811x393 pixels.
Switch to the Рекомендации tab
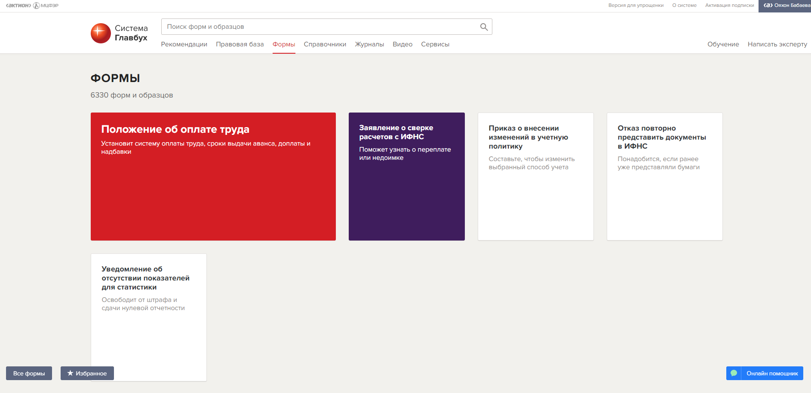pyautogui.click(x=184, y=44)
